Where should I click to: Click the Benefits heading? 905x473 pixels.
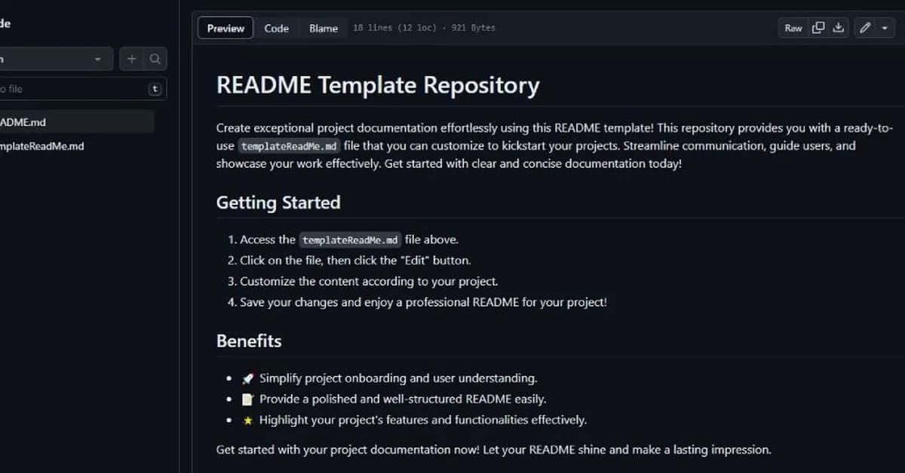point(249,341)
